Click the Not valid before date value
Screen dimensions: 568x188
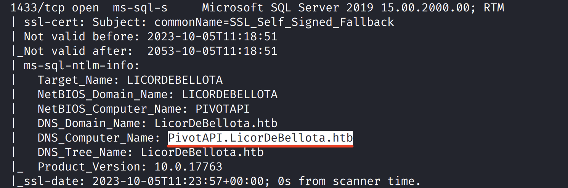(x=212, y=37)
